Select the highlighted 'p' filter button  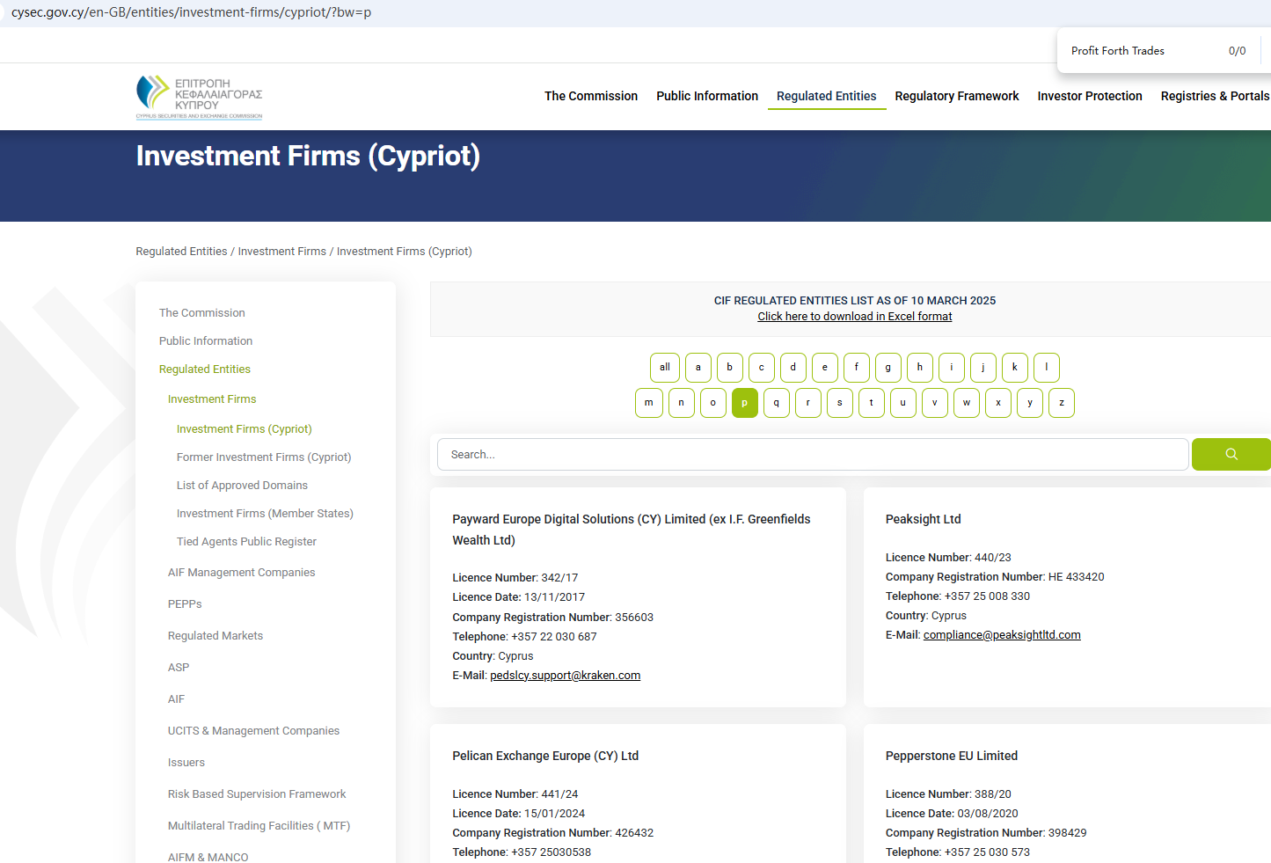point(744,403)
